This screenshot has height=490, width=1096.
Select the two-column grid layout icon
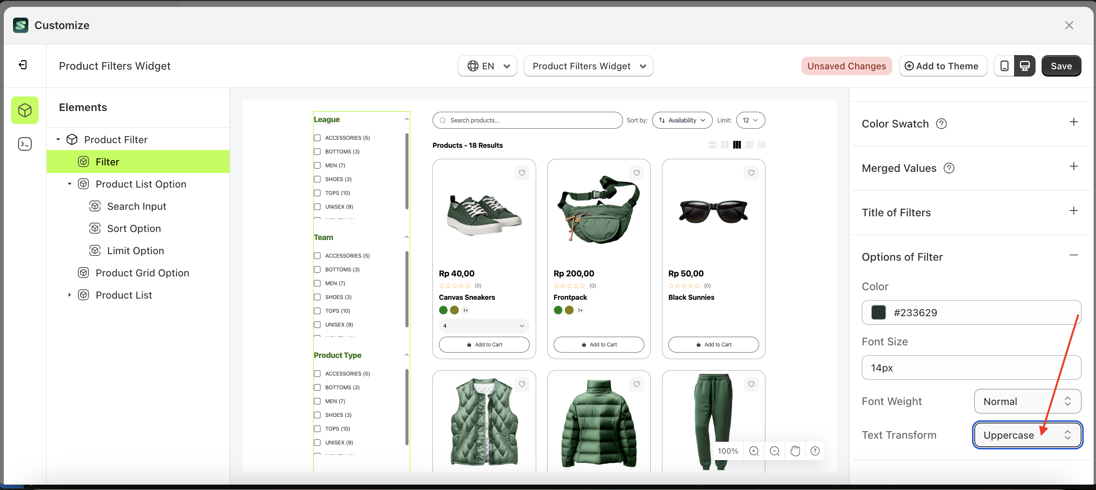[x=724, y=145]
